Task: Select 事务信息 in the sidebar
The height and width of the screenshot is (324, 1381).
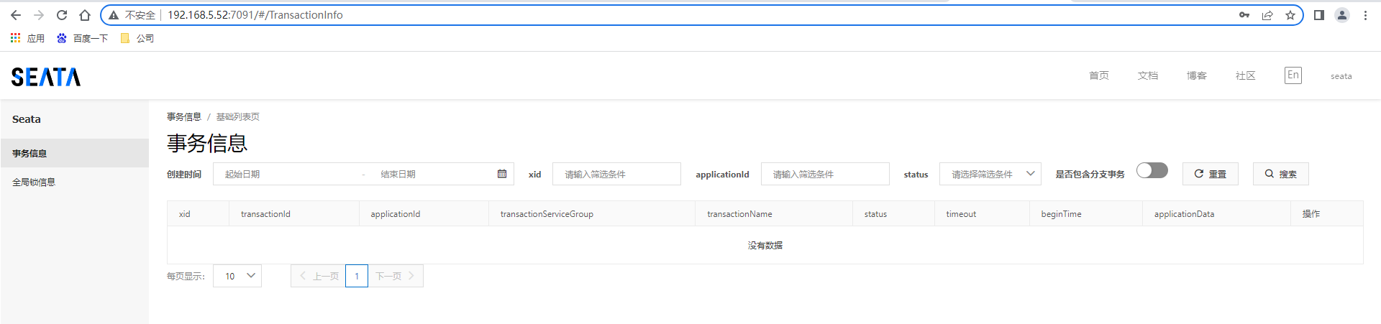Action: point(75,153)
